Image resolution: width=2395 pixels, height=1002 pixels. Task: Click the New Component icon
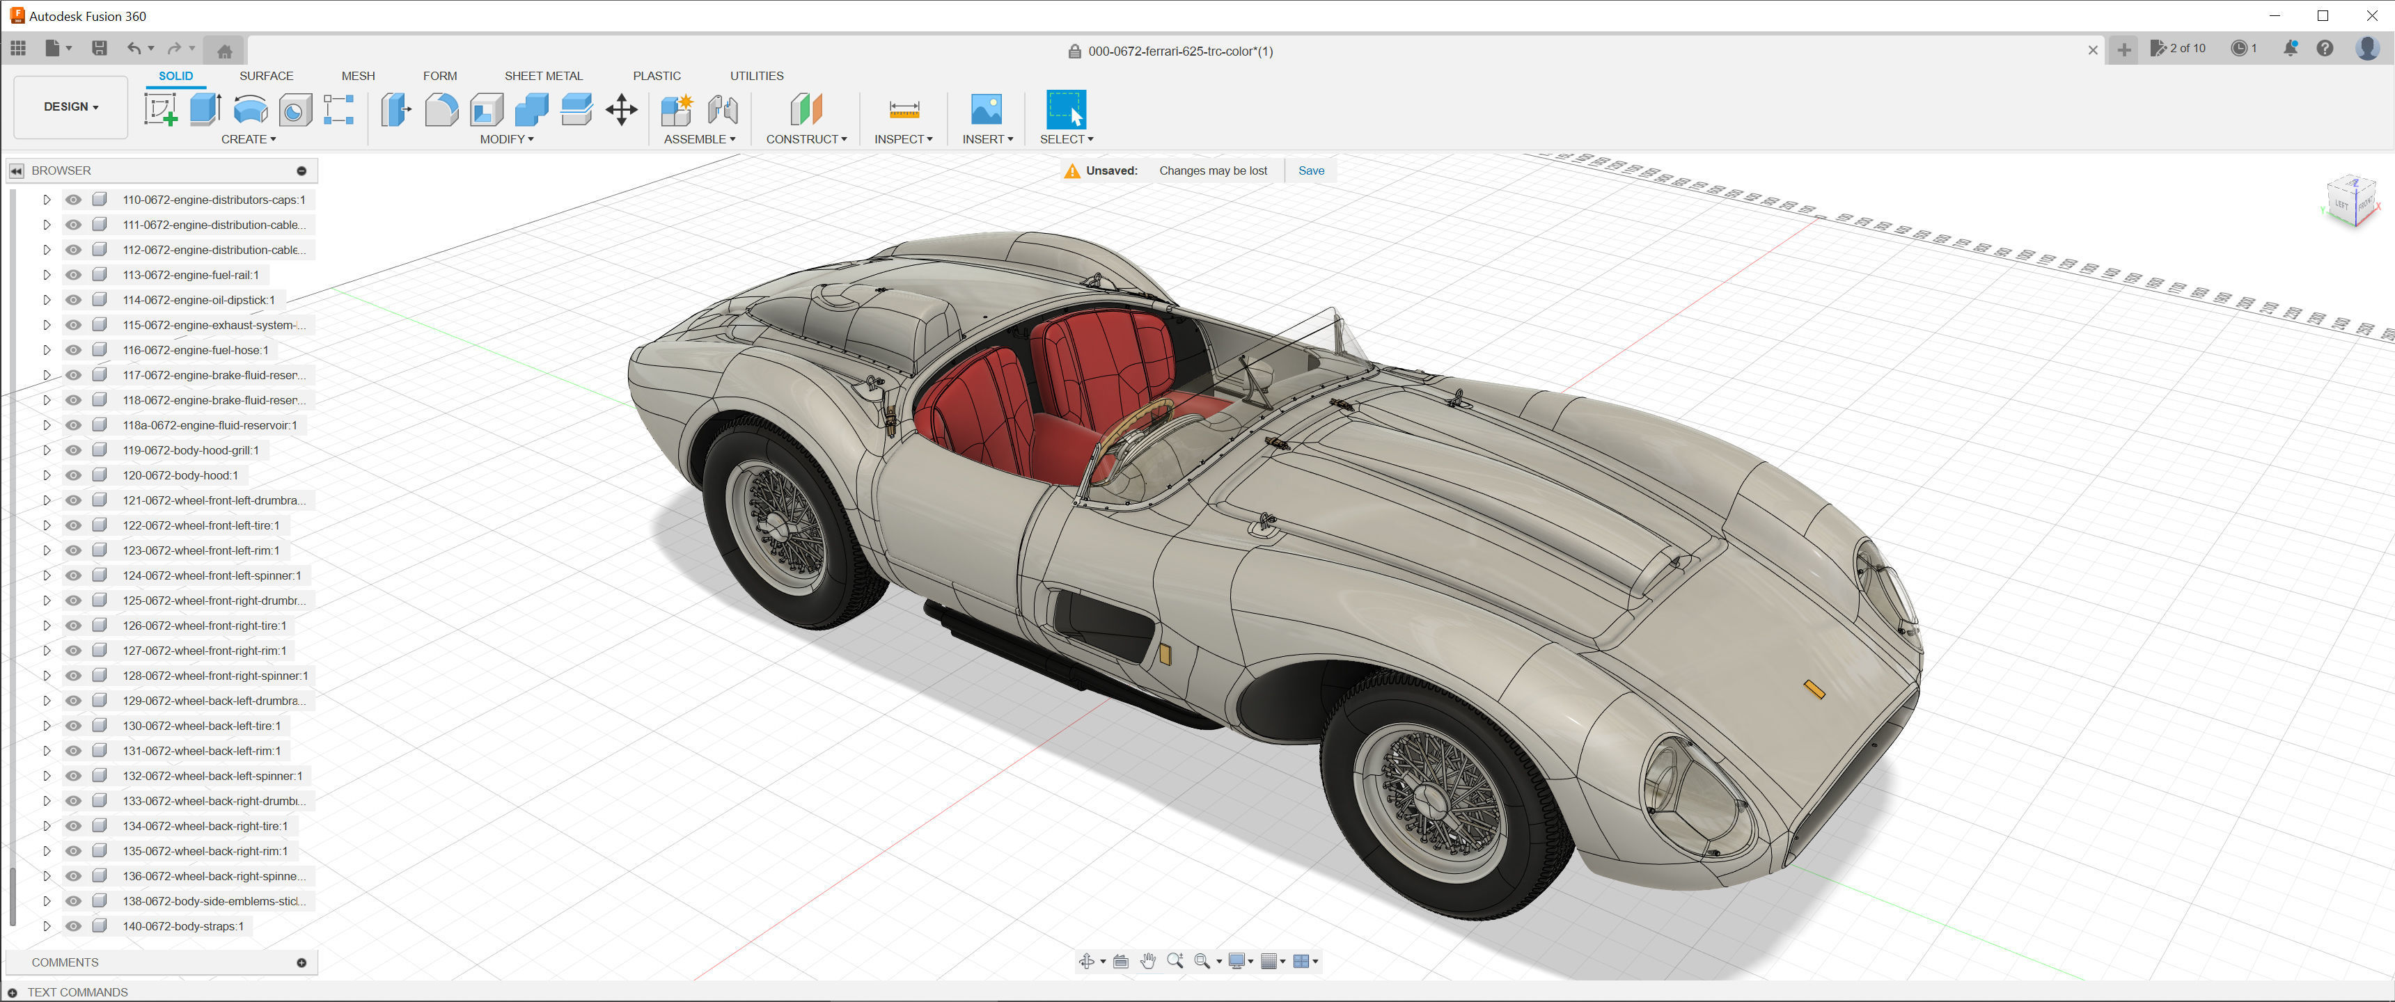coord(677,110)
